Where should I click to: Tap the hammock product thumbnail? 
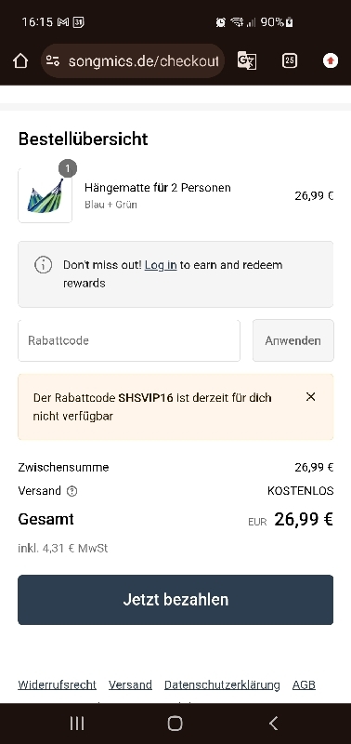(x=45, y=195)
